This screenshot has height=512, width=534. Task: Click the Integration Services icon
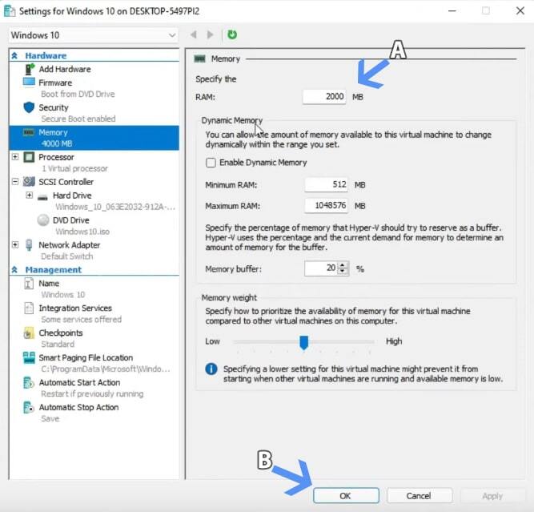[29, 308]
